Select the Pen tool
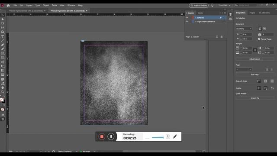277x156 pixels. pos(3,45)
